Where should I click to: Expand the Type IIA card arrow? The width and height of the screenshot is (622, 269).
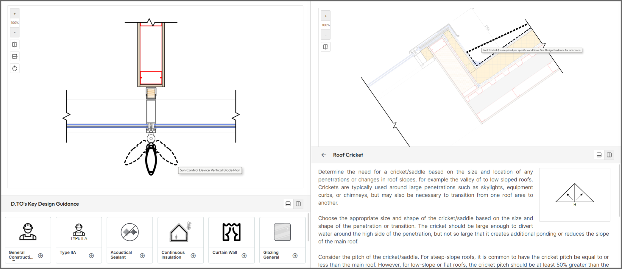pos(91,256)
